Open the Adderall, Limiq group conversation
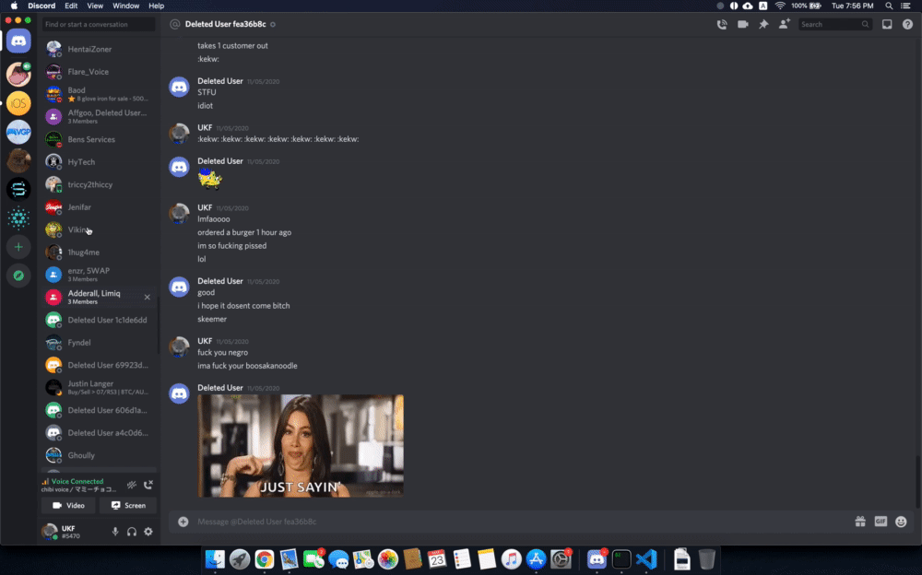Screen dimensions: 922x575 point(99,298)
